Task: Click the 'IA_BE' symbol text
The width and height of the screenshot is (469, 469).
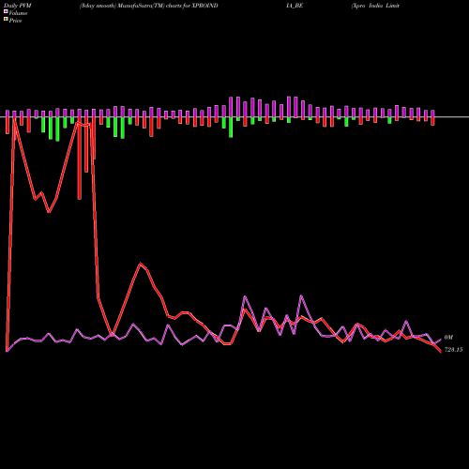Action: pos(295,6)
